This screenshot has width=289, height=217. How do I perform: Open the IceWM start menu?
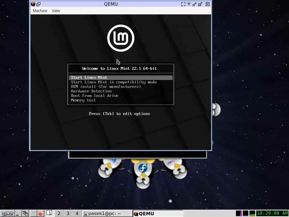7,214
